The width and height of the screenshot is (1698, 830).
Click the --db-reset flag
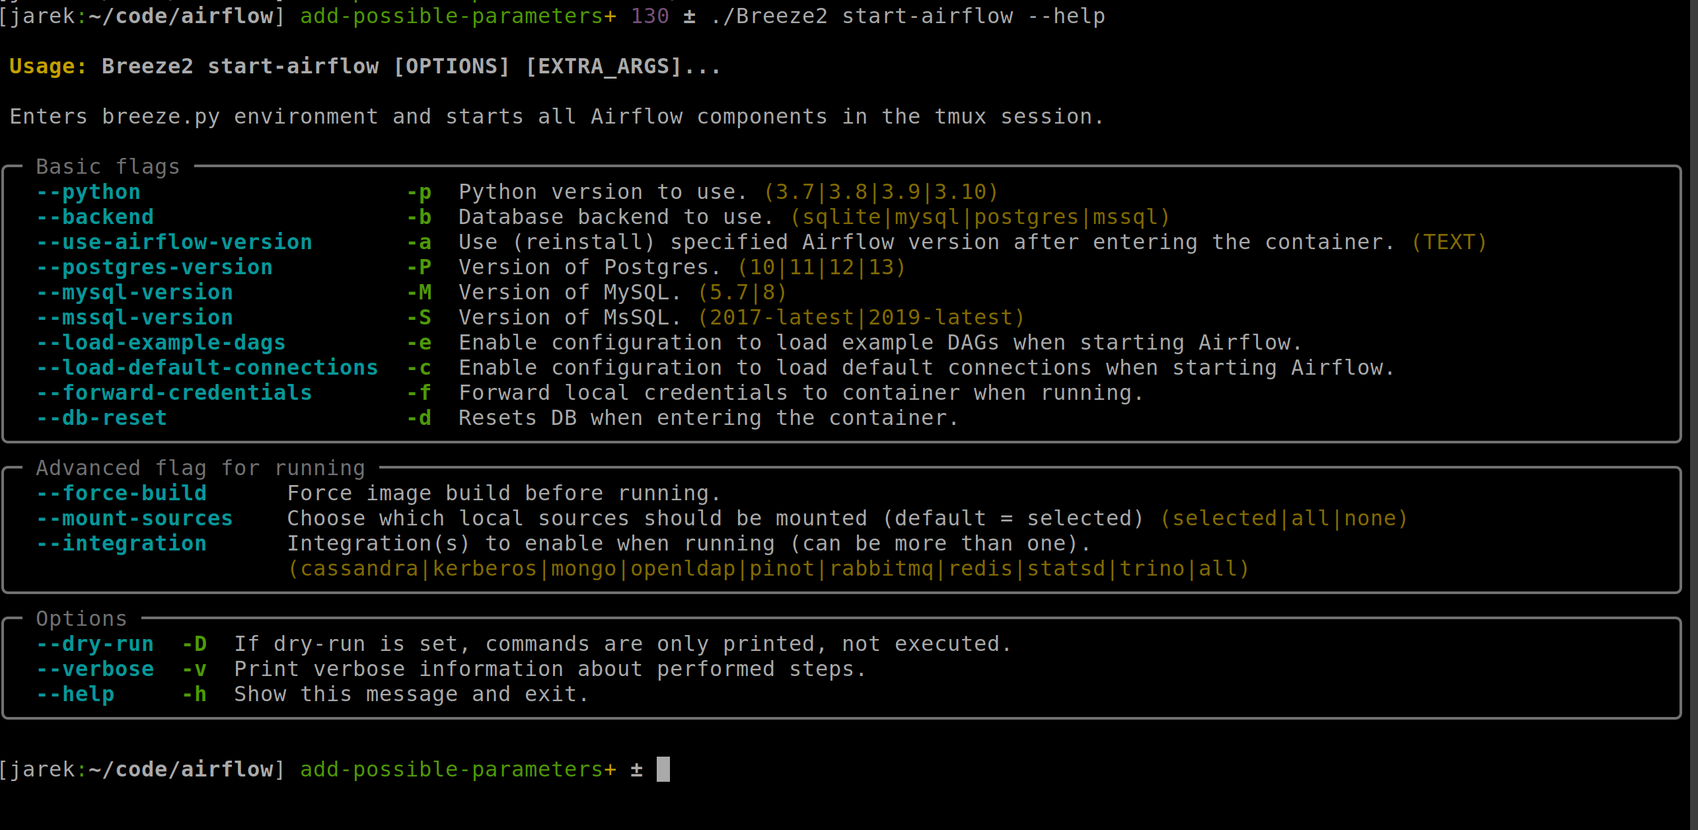pos(101,418)
